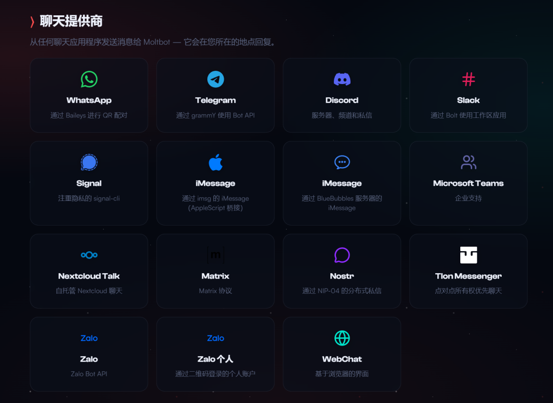The height and width of the screenshot is (403, 553).
Task: Click the text 通过 BlueBubbles 服务器的
Action: tap(342, 198)
